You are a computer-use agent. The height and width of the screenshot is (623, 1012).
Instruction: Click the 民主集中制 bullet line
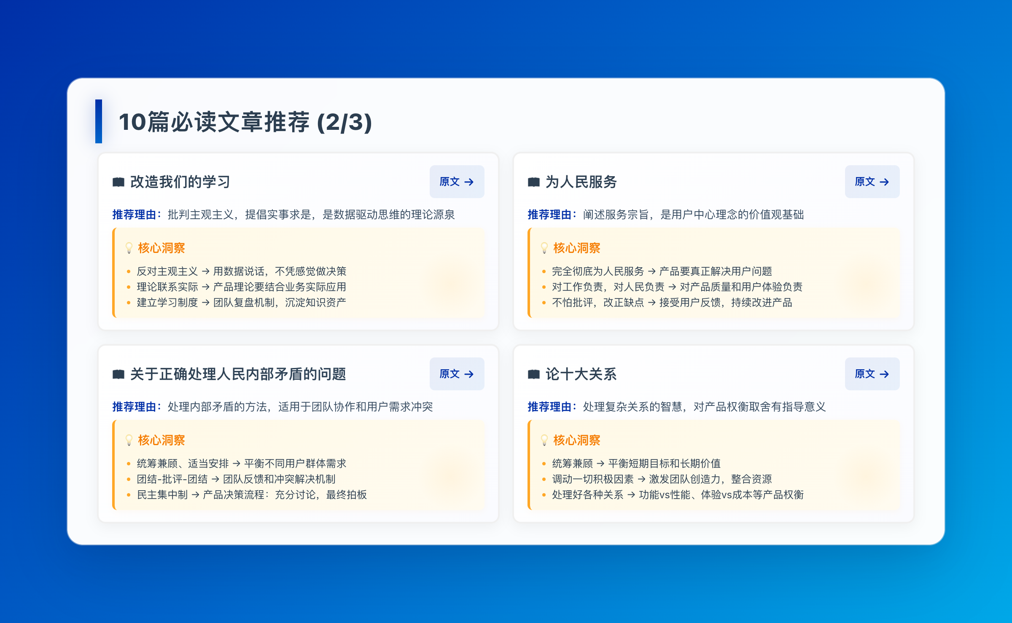tap(251, 494)
